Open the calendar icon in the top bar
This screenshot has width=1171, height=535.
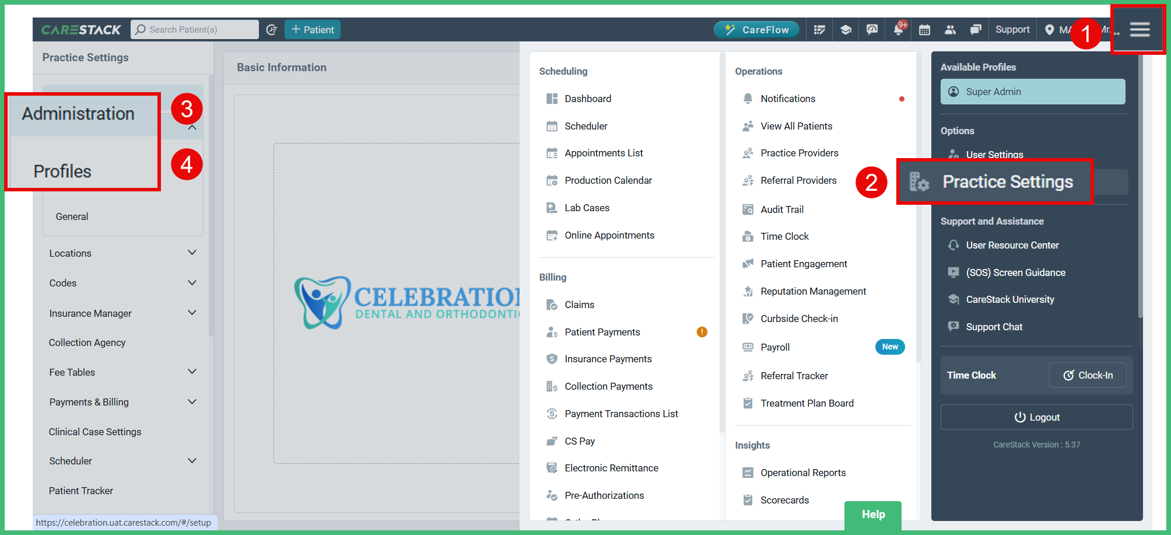point(924,29)
